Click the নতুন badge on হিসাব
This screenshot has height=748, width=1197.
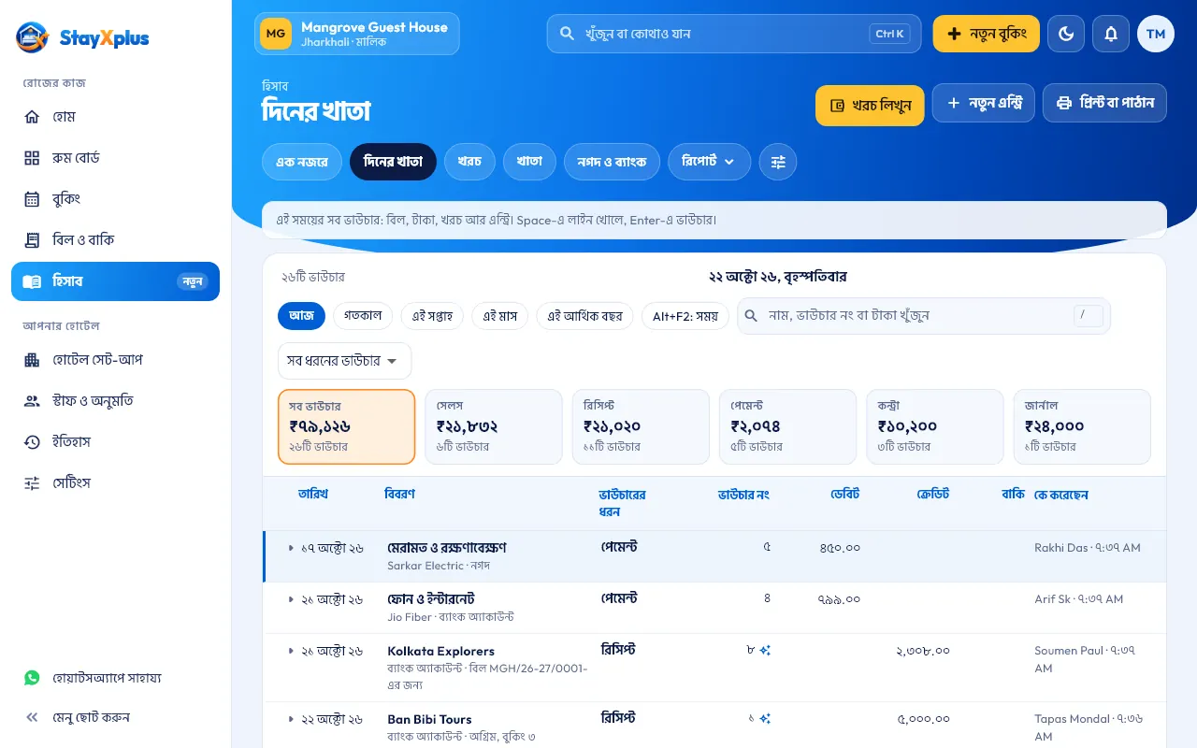coord(193,281)
